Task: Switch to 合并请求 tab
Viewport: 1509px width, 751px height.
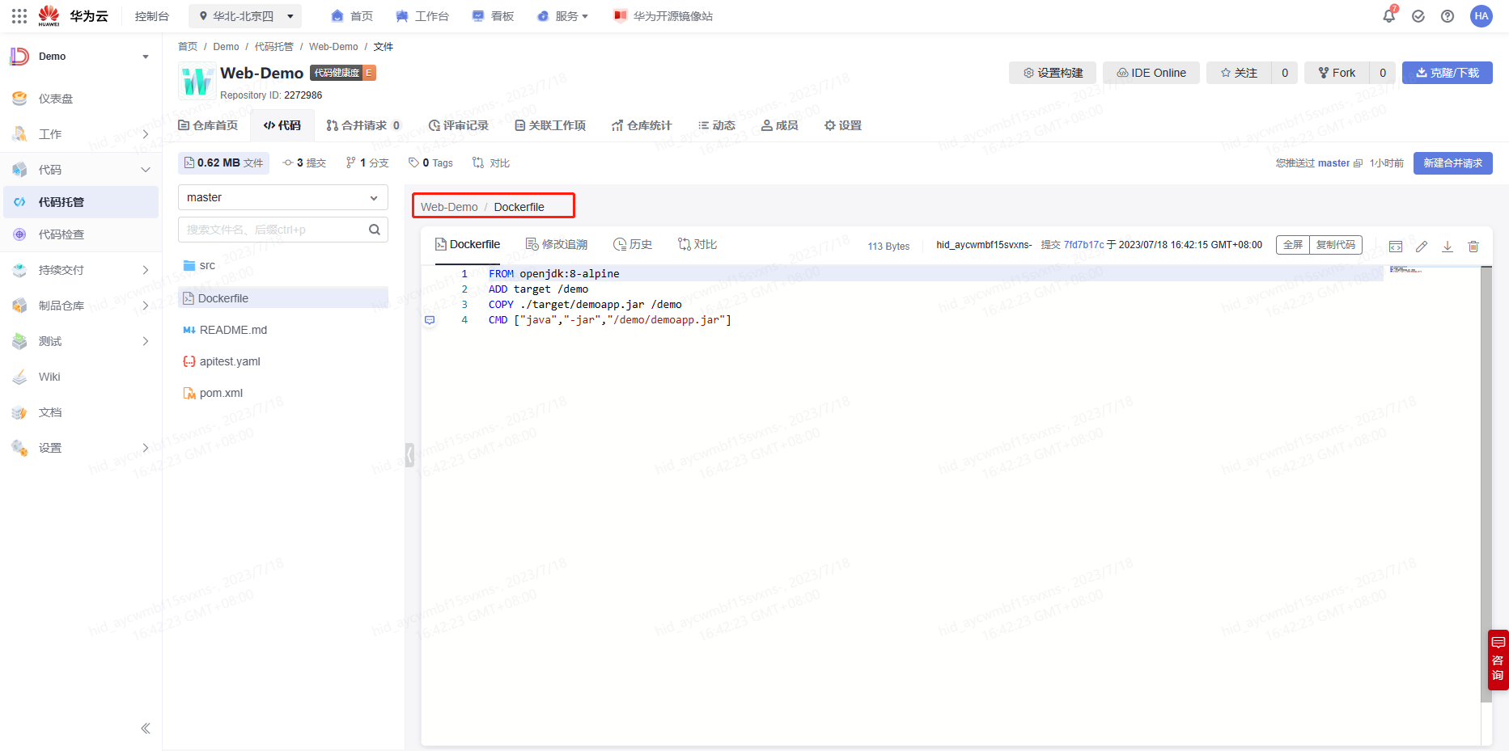Action: (363, 125)
